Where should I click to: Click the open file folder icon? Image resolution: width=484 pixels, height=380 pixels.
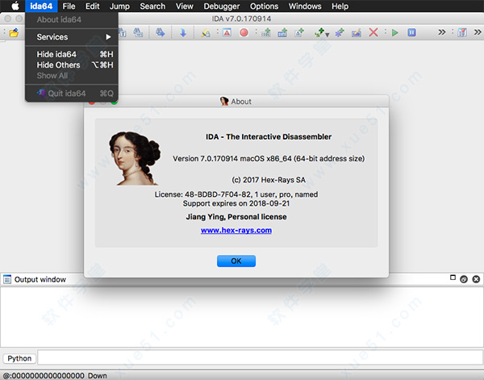[x=14, y=32]
